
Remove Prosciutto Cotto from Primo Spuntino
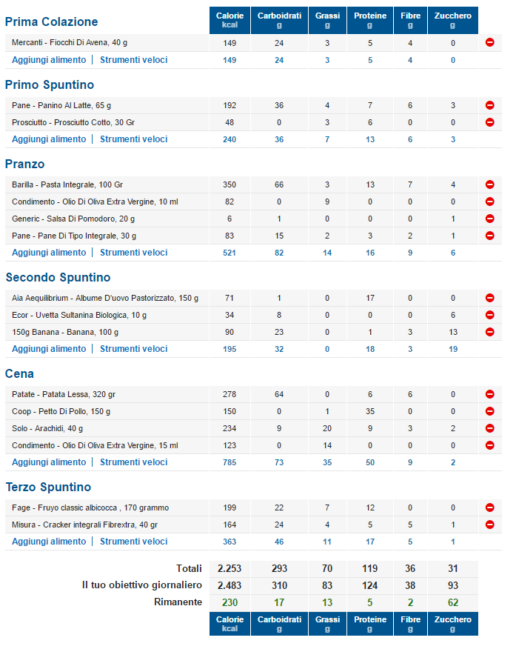click(489, 122)
